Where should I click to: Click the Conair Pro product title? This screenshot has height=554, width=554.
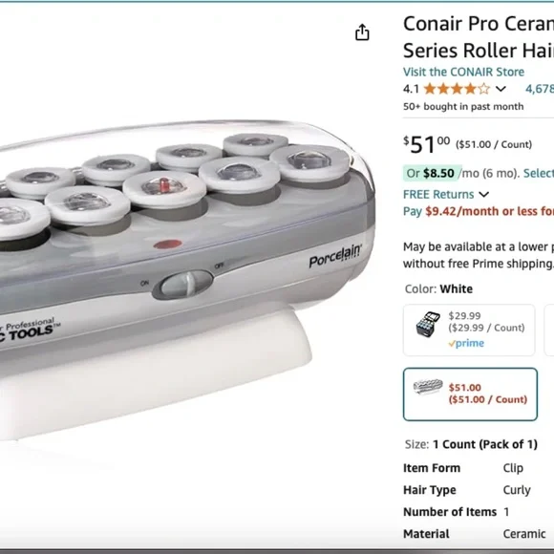pos(479,37)
